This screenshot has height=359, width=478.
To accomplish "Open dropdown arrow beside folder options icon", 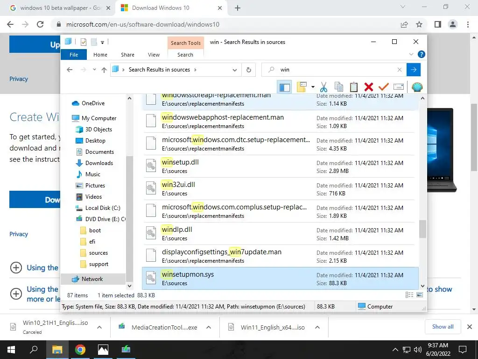I will coord(313,87).
